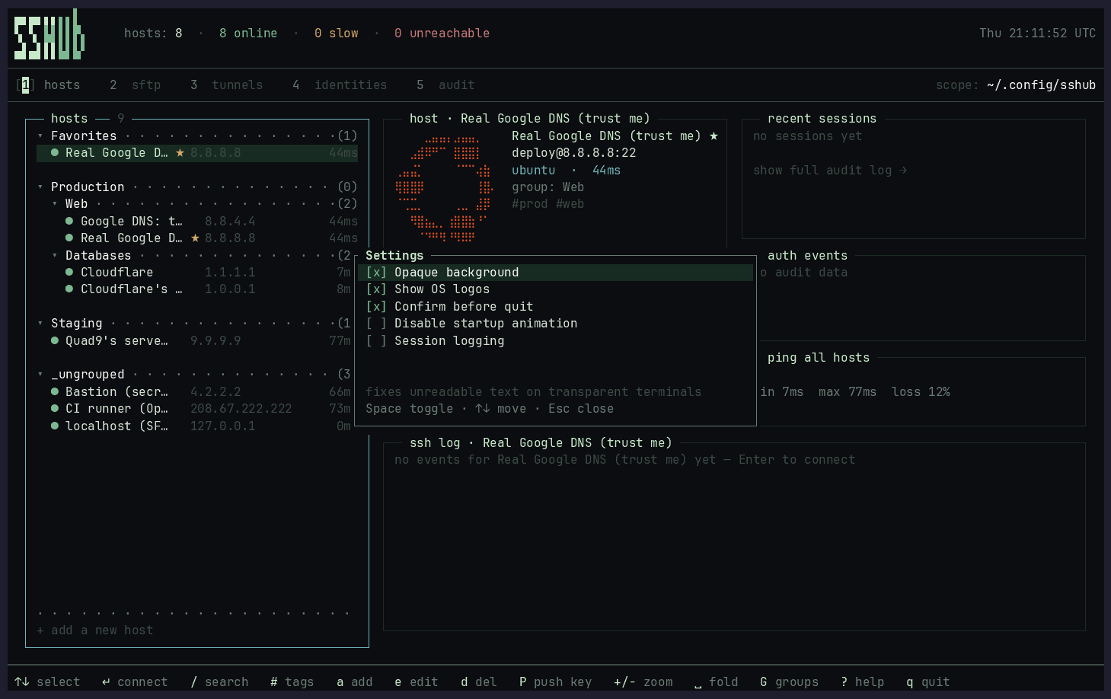Collapse the Favorites group
Image resolution: width=1111 pixels, height=699 pixels.
click(40, 136)
